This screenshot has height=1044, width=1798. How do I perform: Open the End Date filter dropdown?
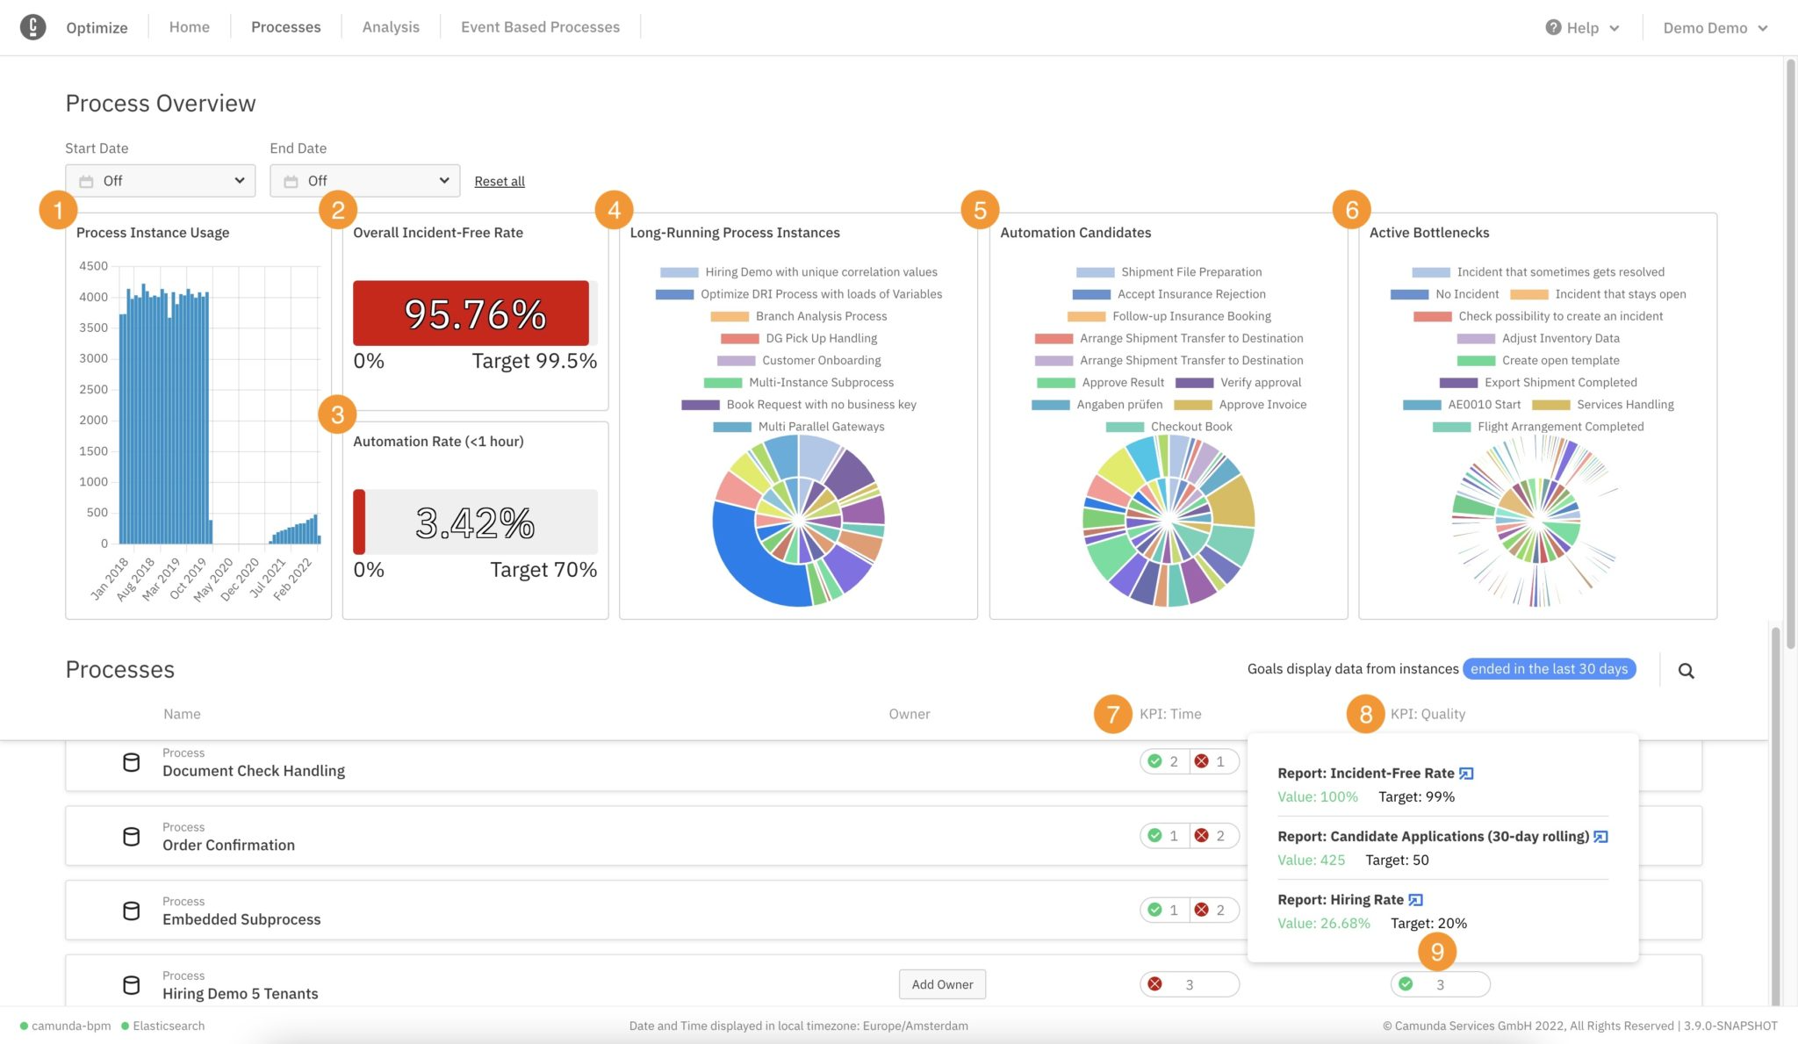pyautogui.click(x=364, y=181)
